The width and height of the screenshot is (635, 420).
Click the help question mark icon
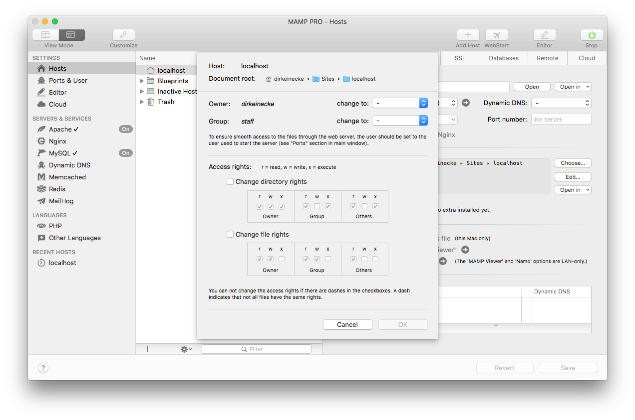[43, 368]
